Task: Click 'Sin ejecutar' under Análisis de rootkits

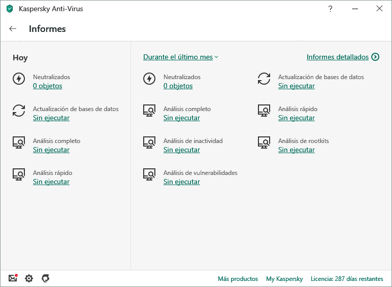Action: [296, 150]
